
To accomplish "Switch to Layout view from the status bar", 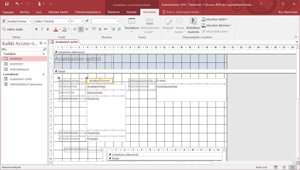I will pyautogui.click(x=284, y=167).
